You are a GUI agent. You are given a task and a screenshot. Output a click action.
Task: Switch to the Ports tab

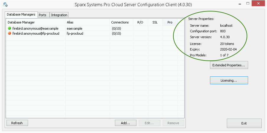point(43,15)
